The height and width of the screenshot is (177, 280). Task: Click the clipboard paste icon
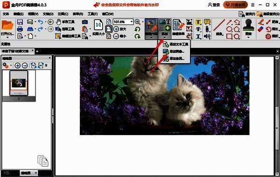click(85, 29)
